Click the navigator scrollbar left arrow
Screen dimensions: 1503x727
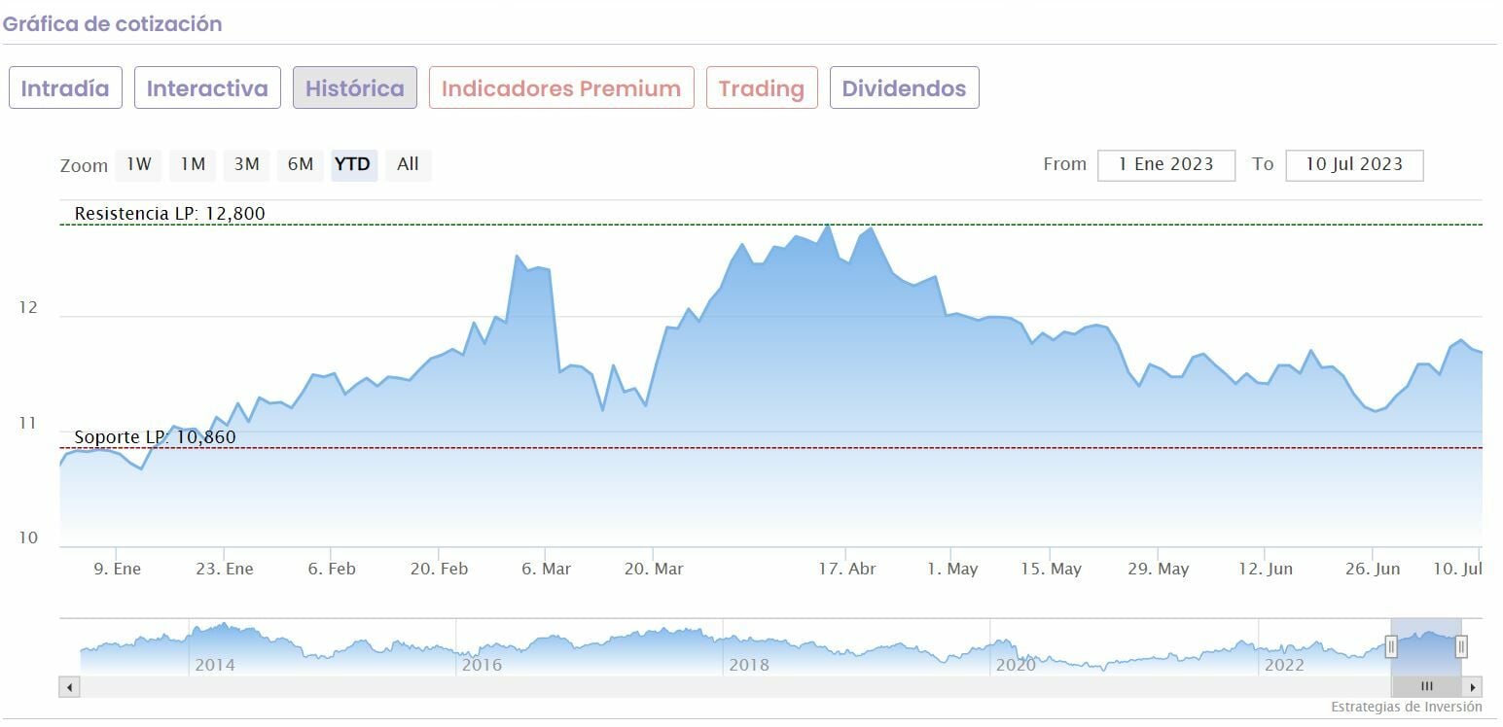(69, 686)
